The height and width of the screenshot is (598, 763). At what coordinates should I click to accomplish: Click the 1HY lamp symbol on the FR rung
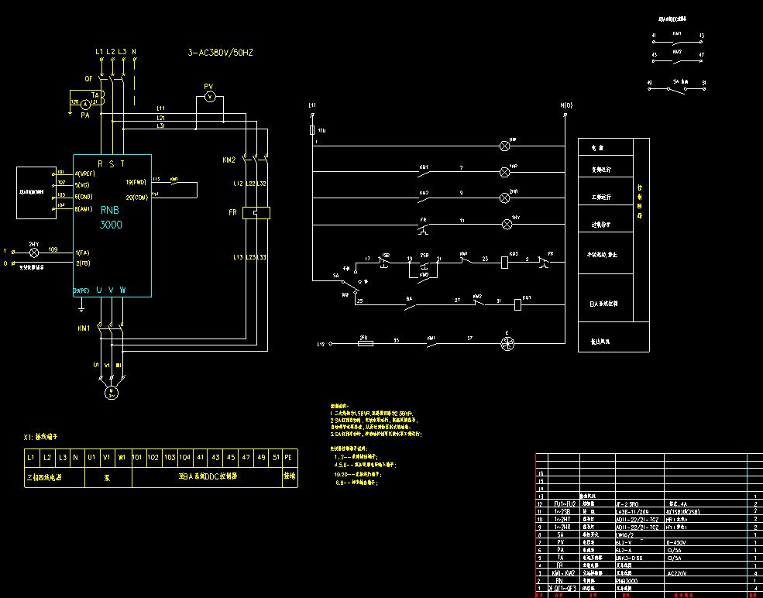tap(507, 225)
